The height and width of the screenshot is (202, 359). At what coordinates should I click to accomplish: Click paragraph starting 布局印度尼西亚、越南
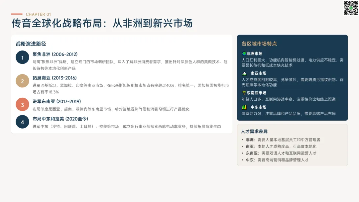(111, 109)
